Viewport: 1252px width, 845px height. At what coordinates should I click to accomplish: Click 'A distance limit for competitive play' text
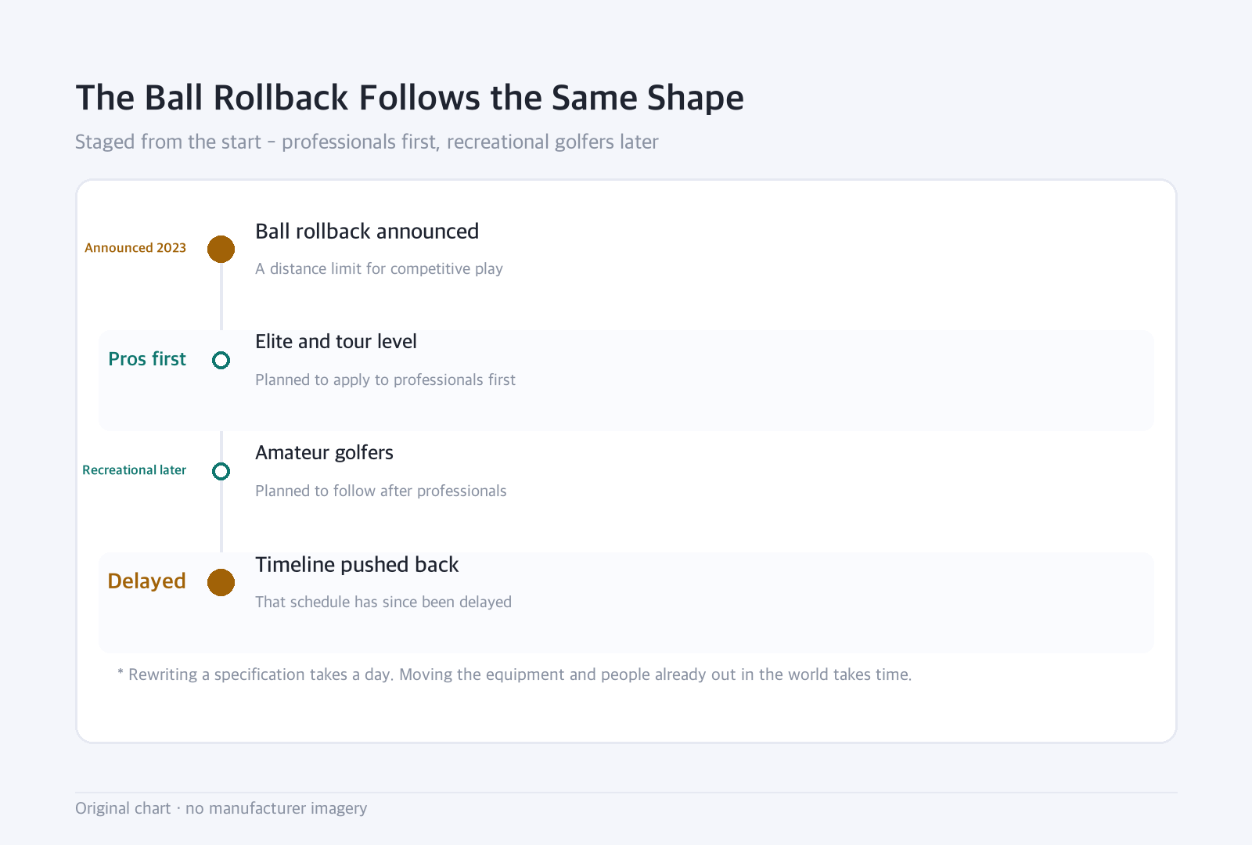379,268
